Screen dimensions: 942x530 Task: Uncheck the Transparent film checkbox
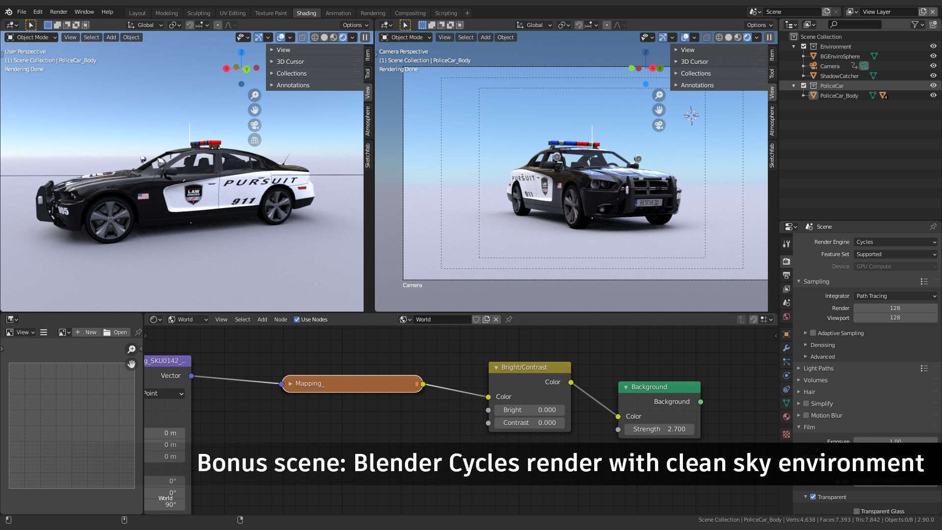[813, 497]
